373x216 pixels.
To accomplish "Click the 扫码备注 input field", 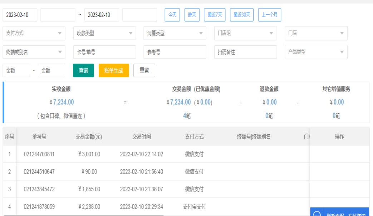I will [x=245, y=52].
